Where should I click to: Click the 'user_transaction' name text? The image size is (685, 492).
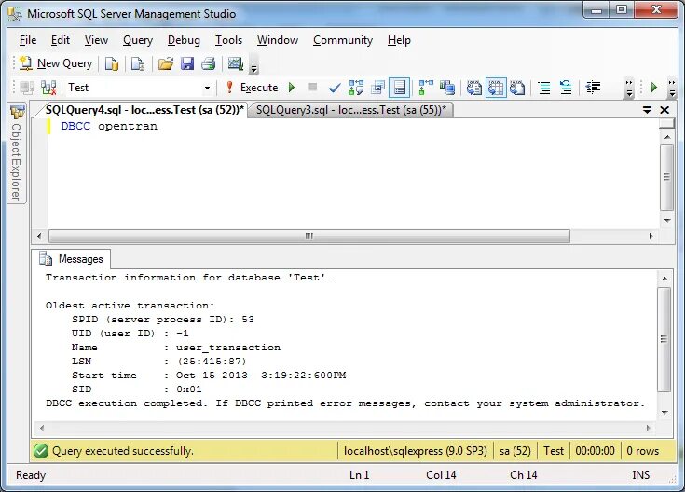228,348
